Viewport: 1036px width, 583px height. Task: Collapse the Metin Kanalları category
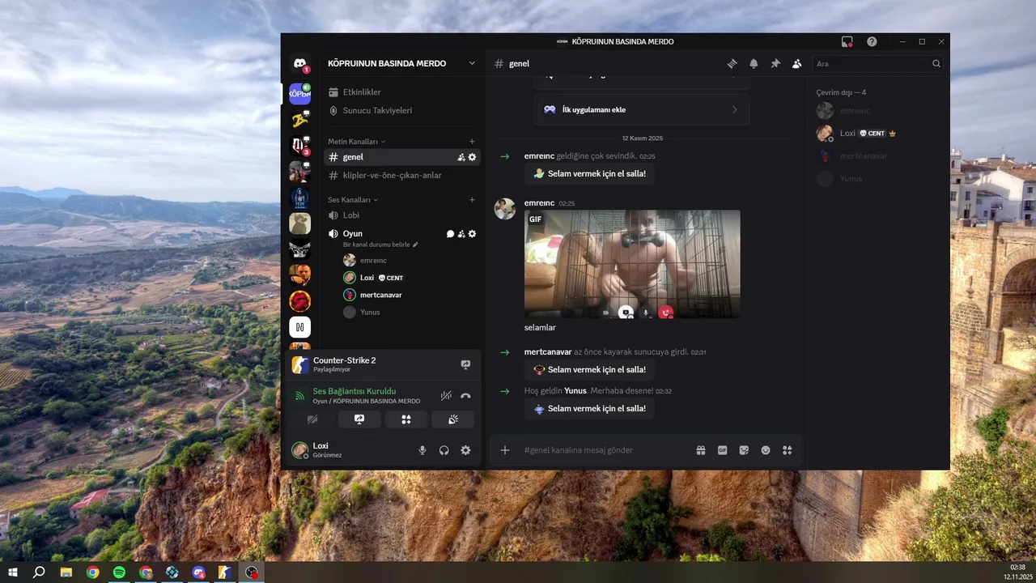pyautogui.click(x=357, y=142)
